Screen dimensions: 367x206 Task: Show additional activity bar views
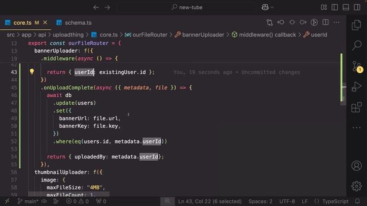pyautogui.click(x=357, y=128)
